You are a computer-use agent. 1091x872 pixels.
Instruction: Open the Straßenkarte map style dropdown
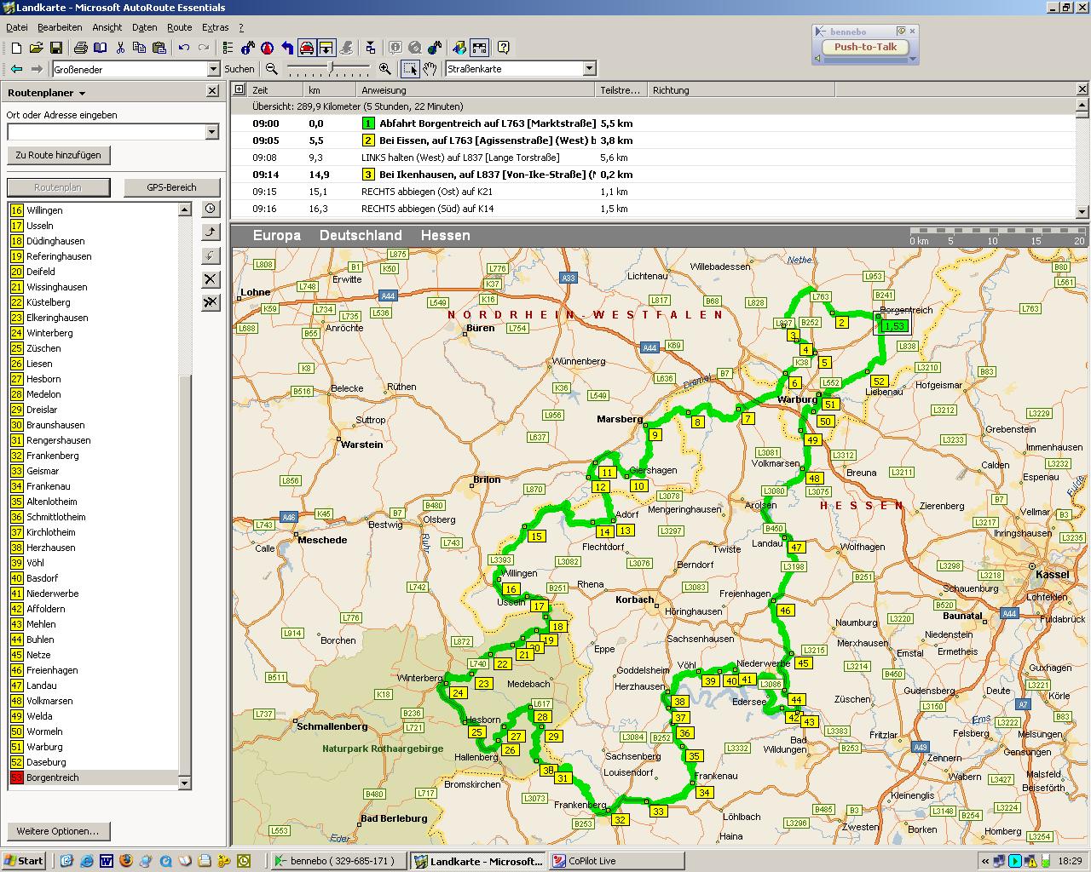pos(589,69)
